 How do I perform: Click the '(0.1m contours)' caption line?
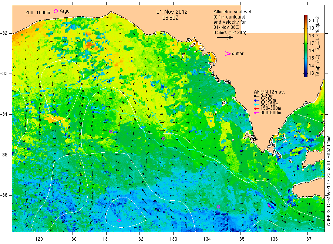(229, 17)
